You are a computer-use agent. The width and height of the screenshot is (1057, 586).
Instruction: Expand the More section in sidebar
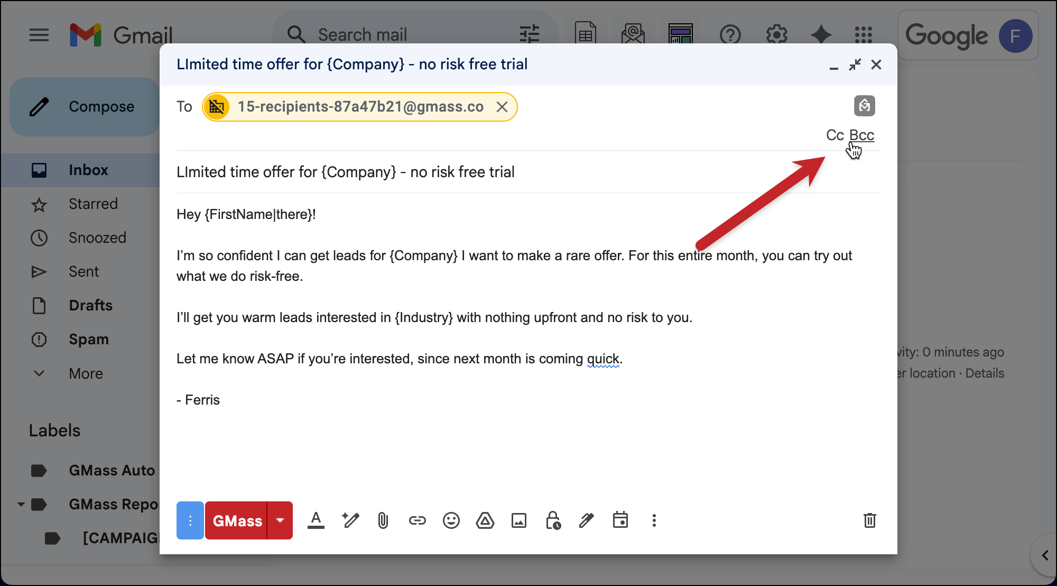pyautogui.click(x=86, y=373)
